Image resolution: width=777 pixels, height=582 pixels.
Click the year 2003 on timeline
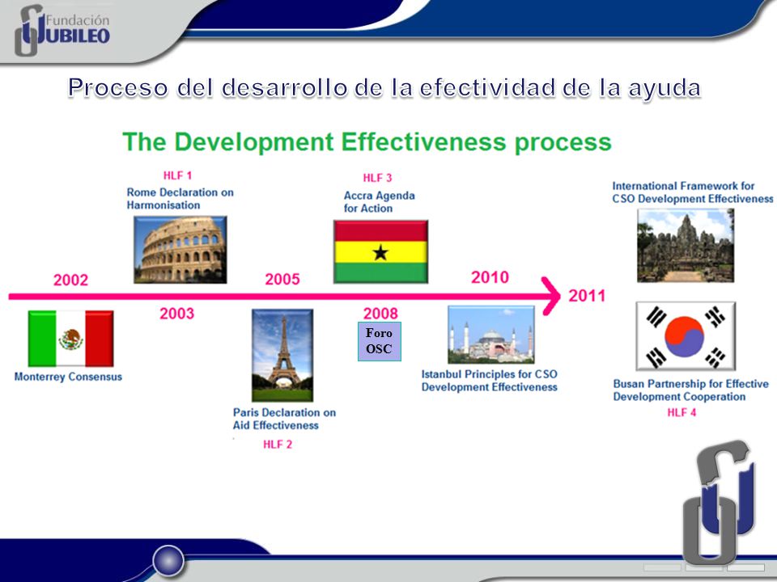coord(177,314)
